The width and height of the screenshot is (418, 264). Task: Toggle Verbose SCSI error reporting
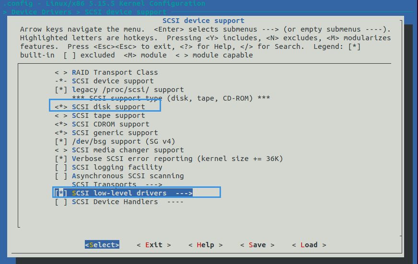[60, 159]
